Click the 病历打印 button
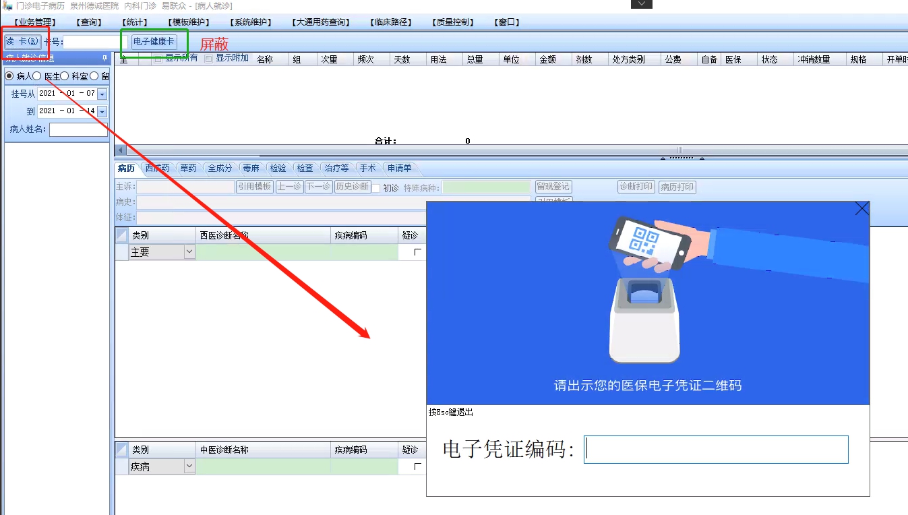The height and width of the screenshot is (515, 908). pos(677,187)
